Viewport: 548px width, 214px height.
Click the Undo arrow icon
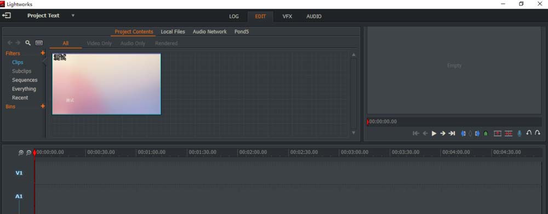click(x=529, y=133)
